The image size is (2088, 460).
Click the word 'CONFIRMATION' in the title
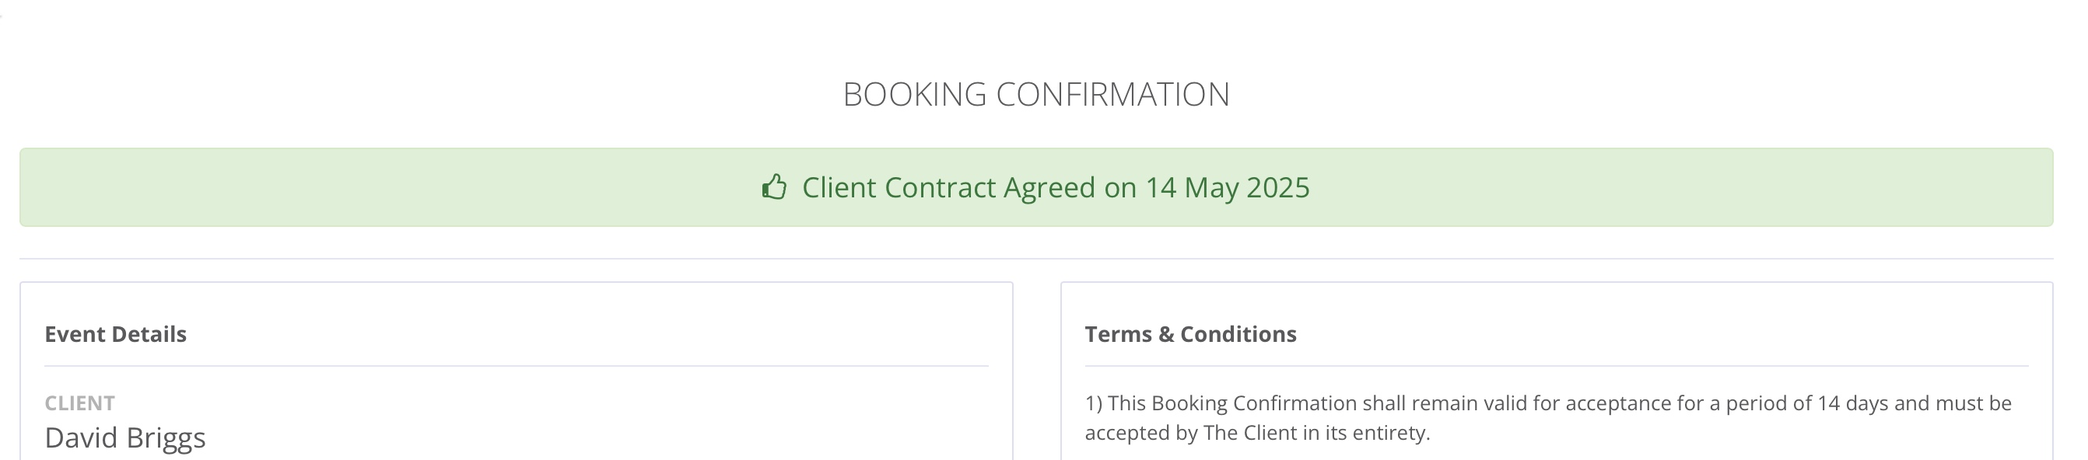pos(1112,95)
